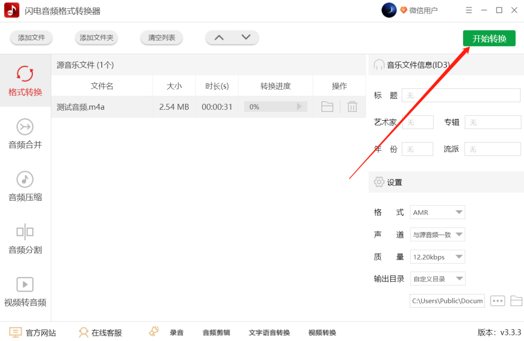The width and height of the screenshot is (524, 341).
Task: Open the 音频合并 tool
Action: (25, 127)
